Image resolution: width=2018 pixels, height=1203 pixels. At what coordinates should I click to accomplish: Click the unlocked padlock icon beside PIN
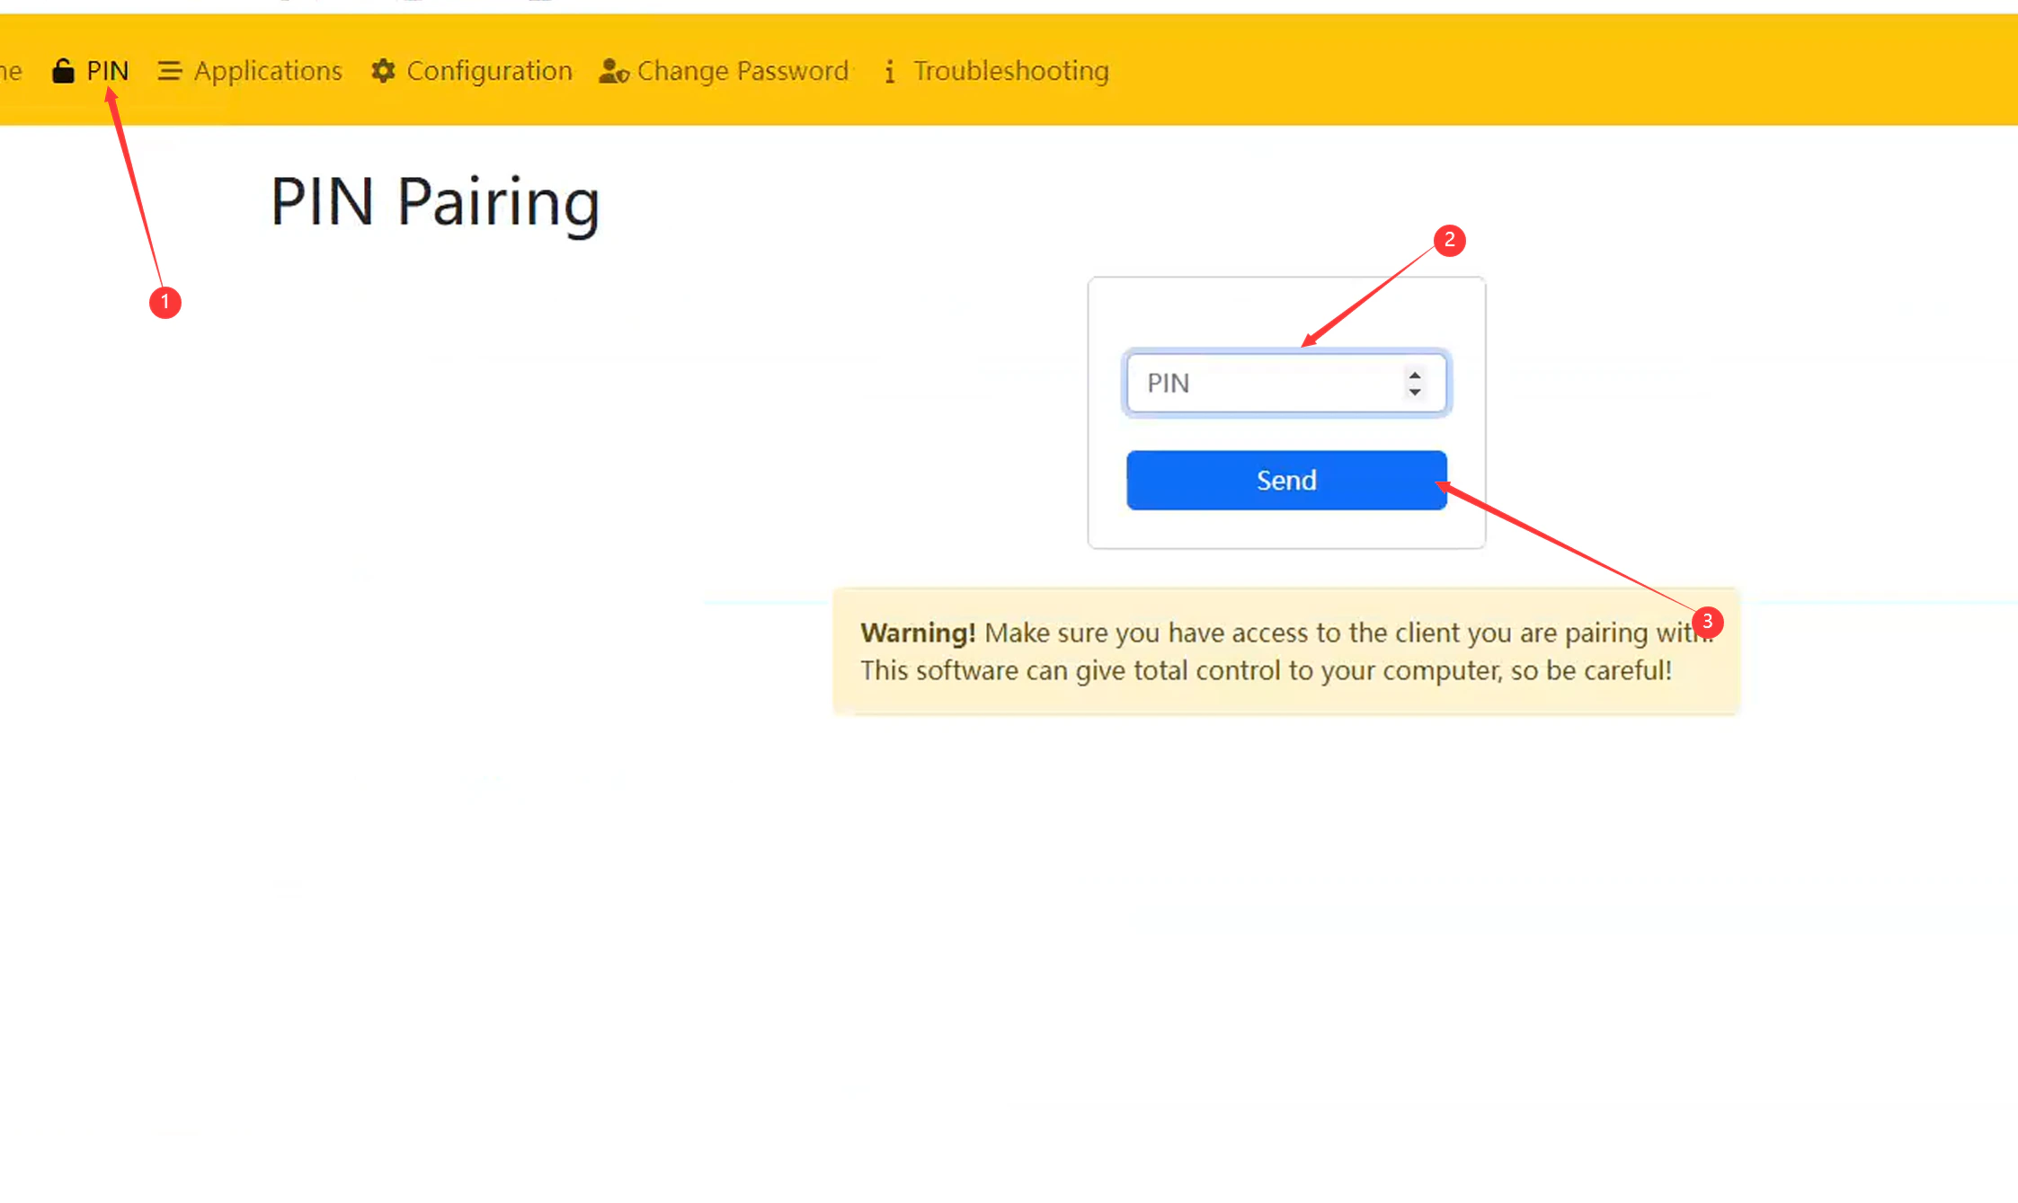(63, 70)
